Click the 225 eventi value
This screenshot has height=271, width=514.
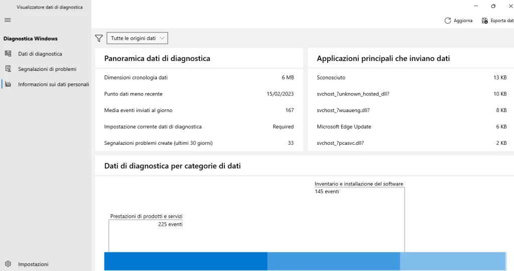170,224
